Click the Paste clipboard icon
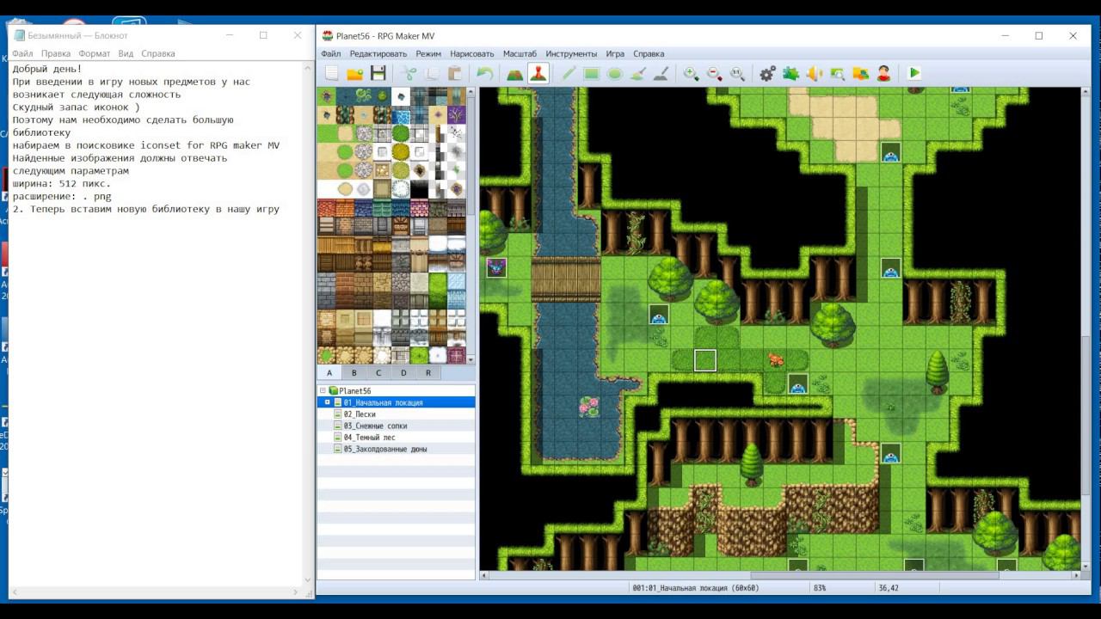This screenshot has height=619, width=1101. click(455, 74)
